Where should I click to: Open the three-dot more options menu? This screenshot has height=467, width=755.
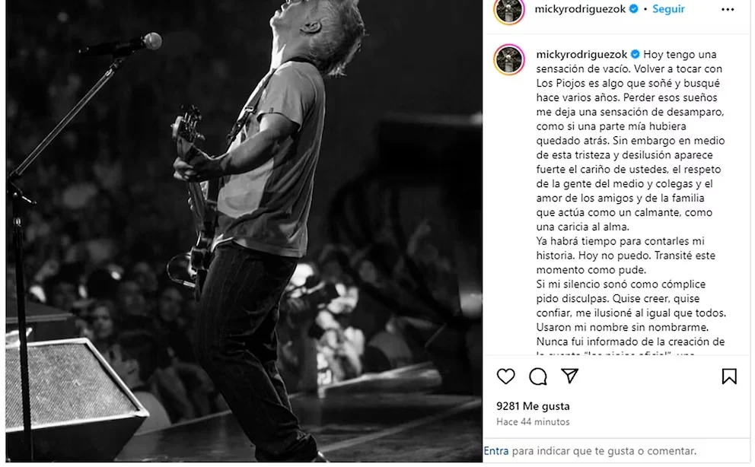point(728,9)
